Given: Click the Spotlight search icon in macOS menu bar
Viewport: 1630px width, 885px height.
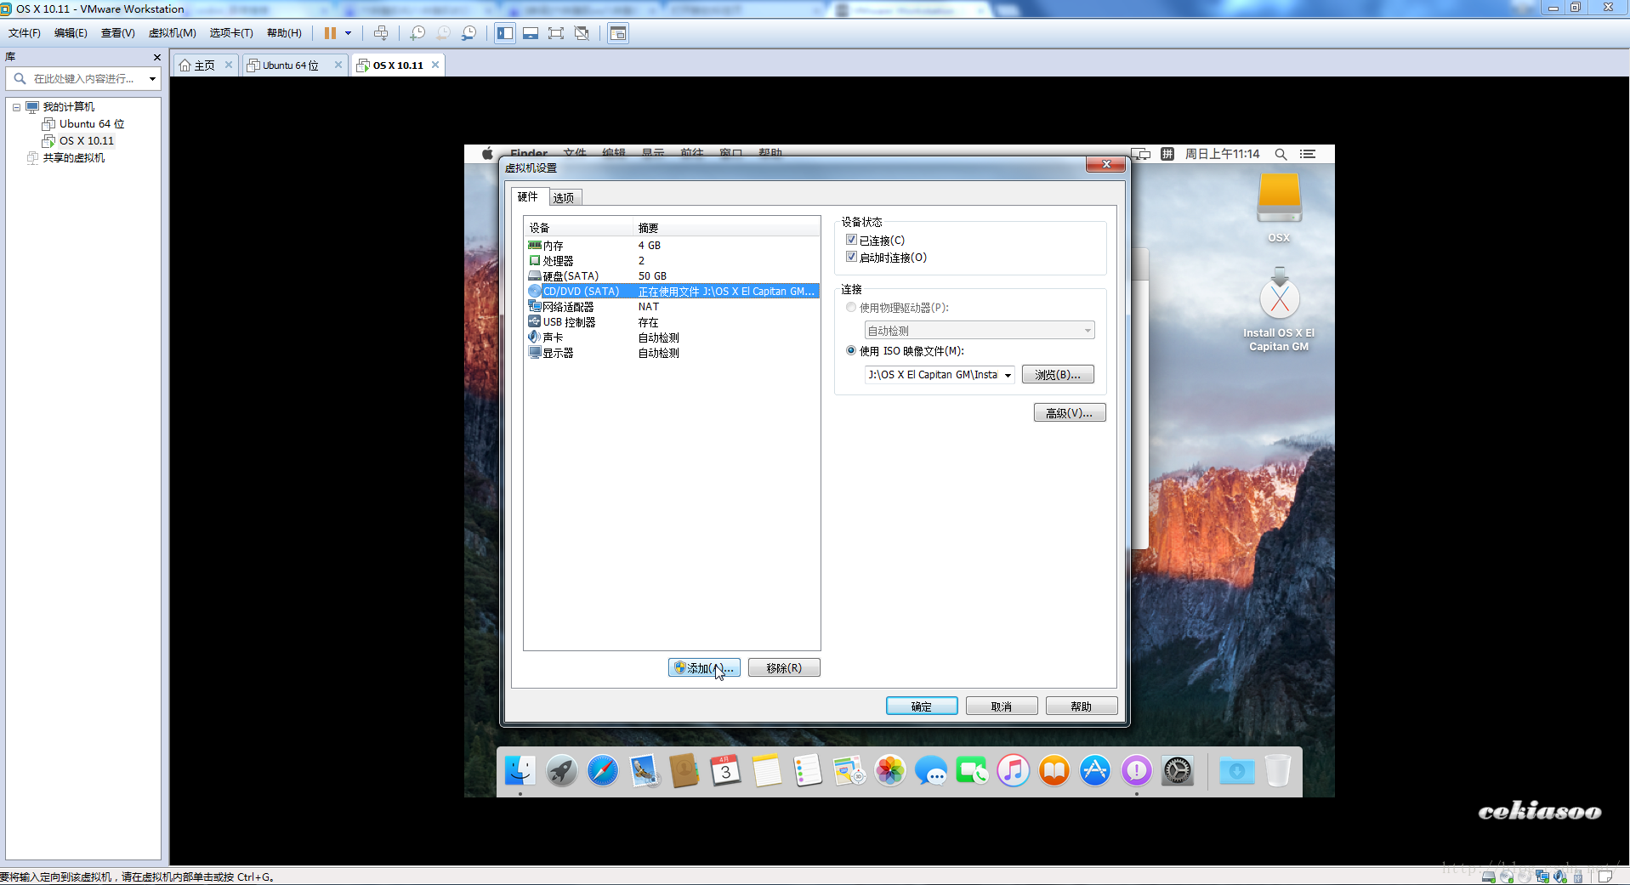Looking at the screenshot, I should tap(1281, 154).
